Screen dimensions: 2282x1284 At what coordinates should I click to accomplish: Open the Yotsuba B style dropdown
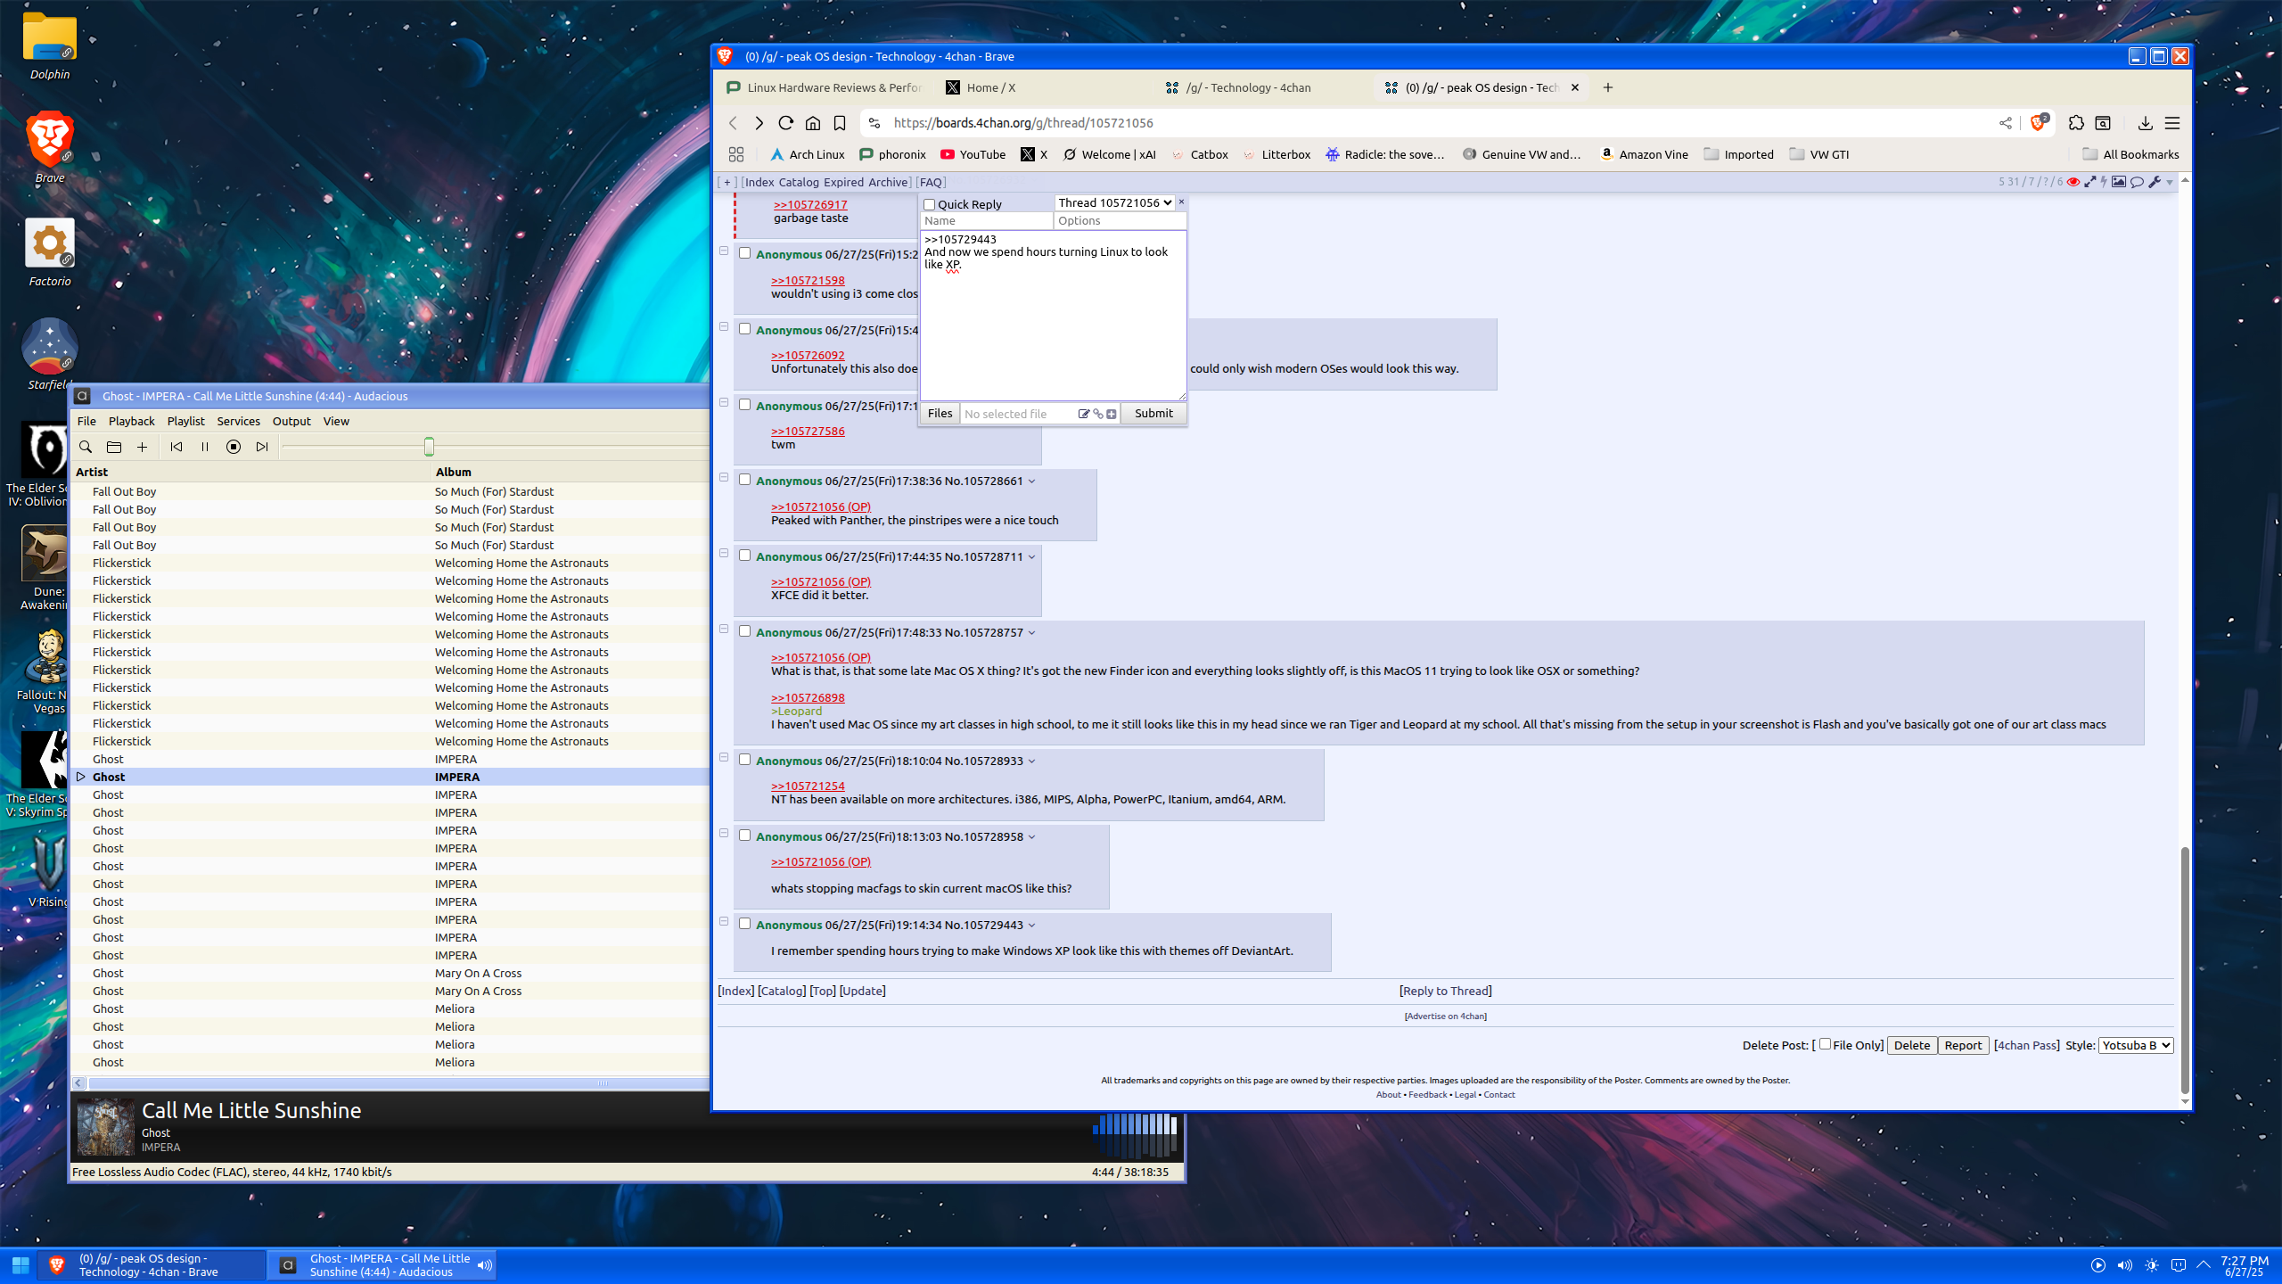click(2136, 1045)
